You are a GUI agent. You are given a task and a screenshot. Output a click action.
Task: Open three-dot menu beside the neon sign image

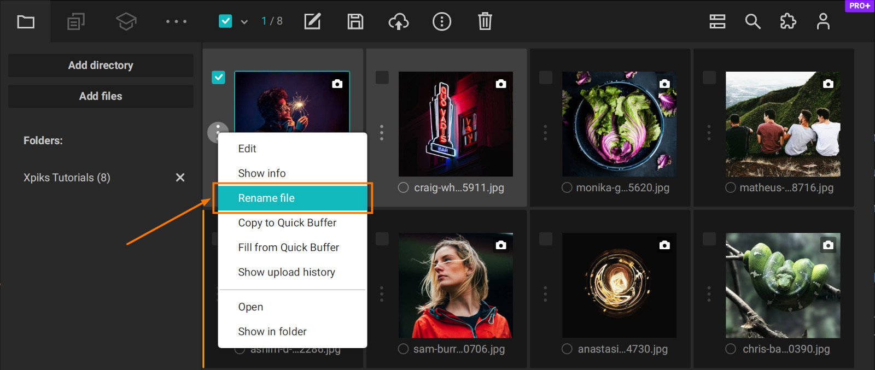pyautogui.click(x=382, y=133)
